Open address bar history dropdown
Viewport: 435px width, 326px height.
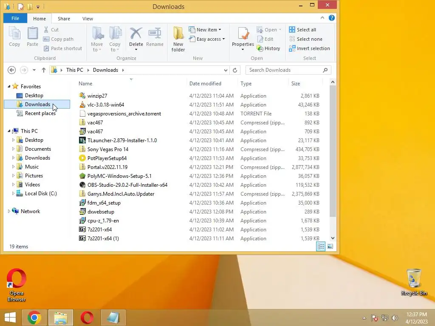[x=226, y=70]
